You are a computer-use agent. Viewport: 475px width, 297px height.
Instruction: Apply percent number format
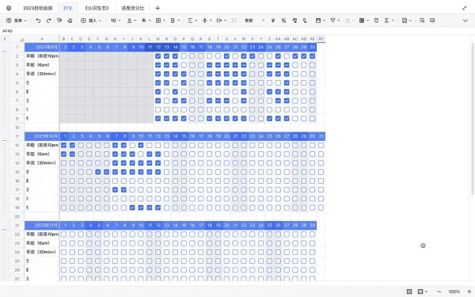(283, 21)
